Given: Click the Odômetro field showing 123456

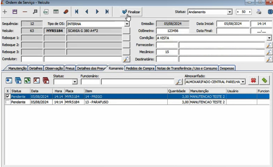Looking at the screenshot, I should [x=173, y=31].
